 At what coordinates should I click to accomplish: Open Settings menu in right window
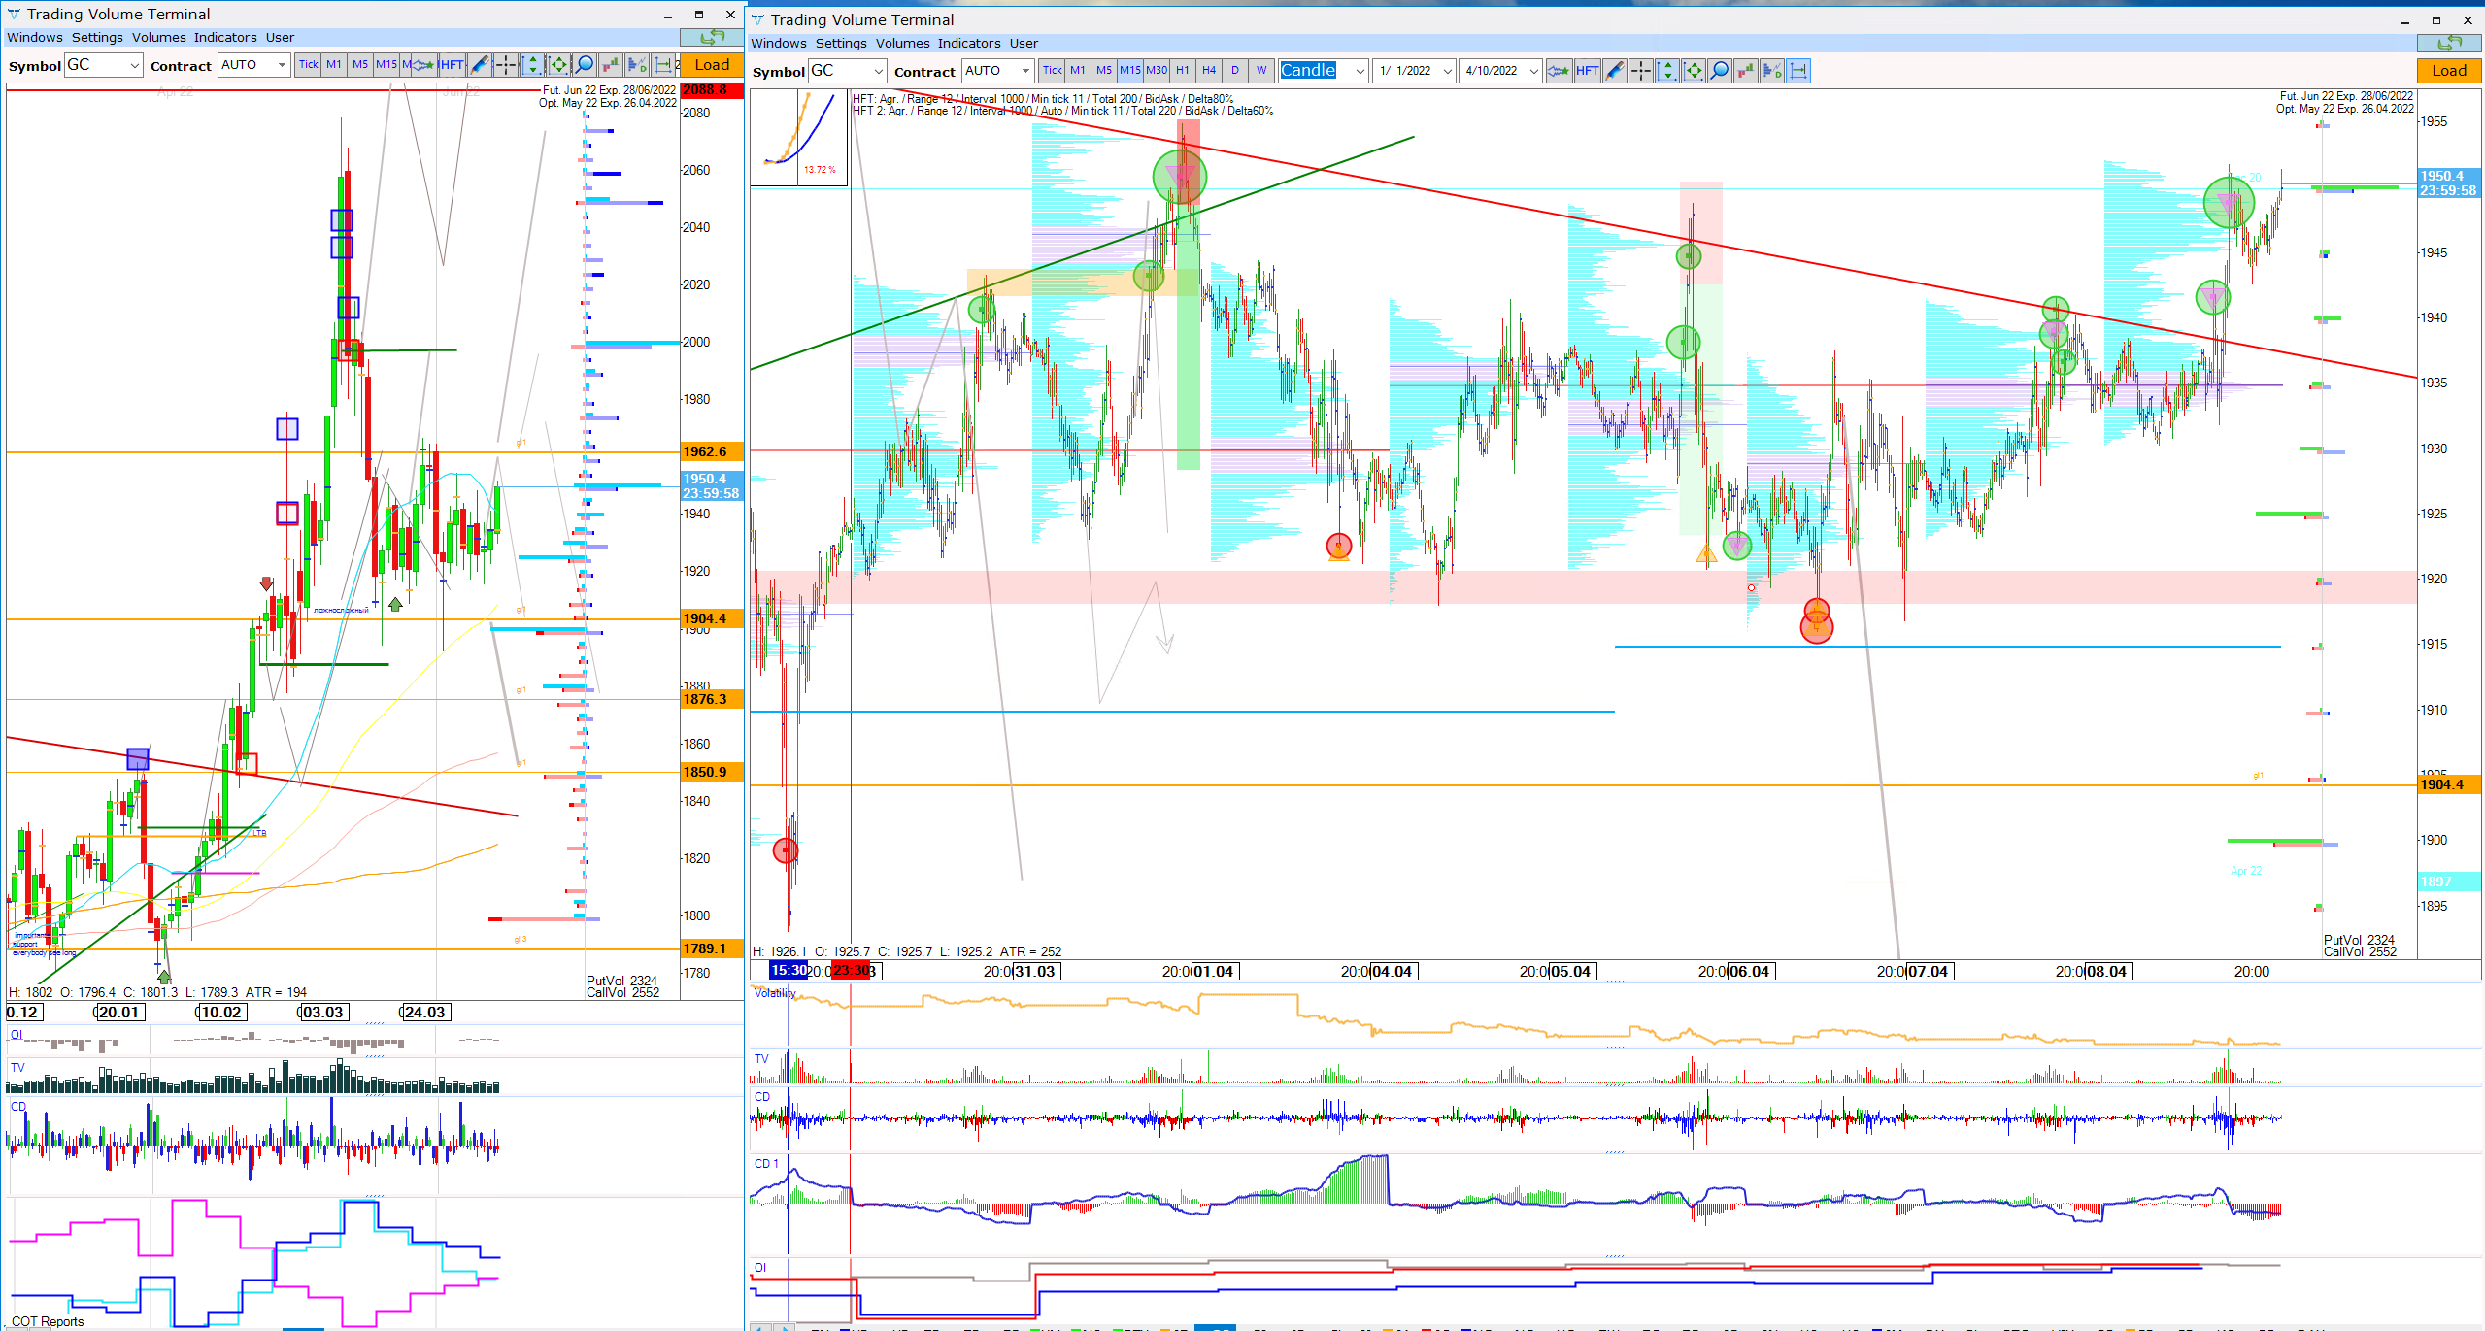pyautogui.click(x=841, y=43)
